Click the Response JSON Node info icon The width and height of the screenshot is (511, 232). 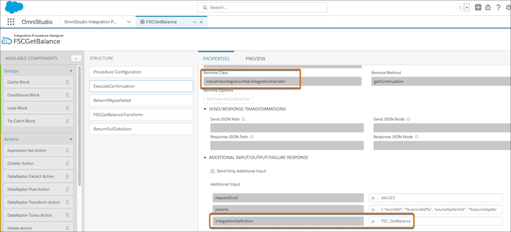click(416, 137)
